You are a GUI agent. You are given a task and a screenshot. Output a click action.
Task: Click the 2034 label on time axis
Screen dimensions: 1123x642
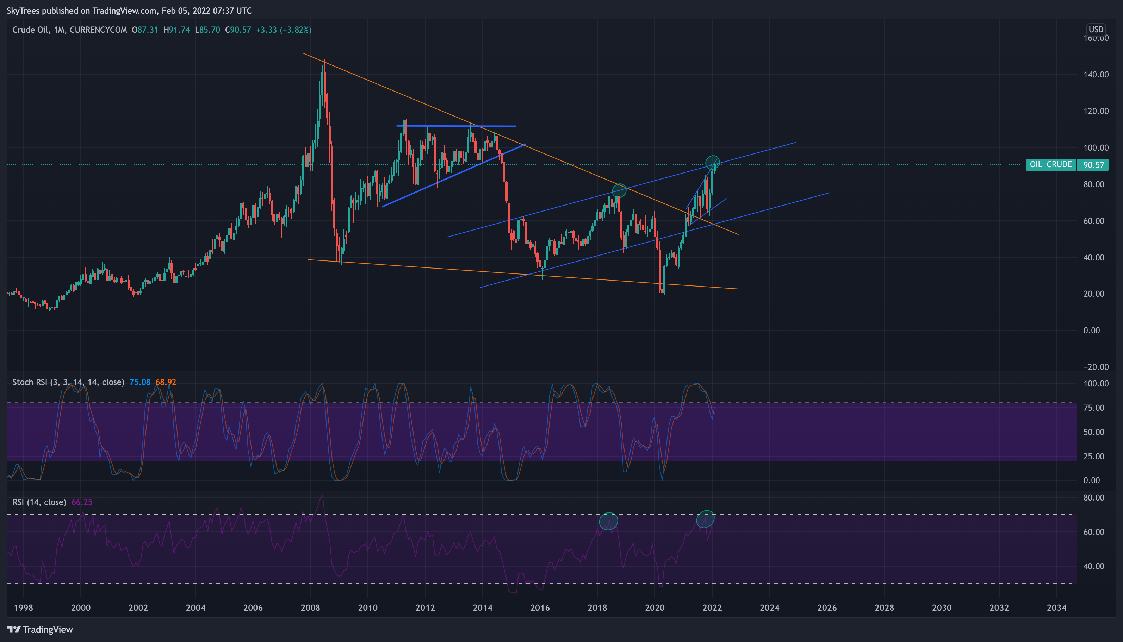tap(1057, 608)
